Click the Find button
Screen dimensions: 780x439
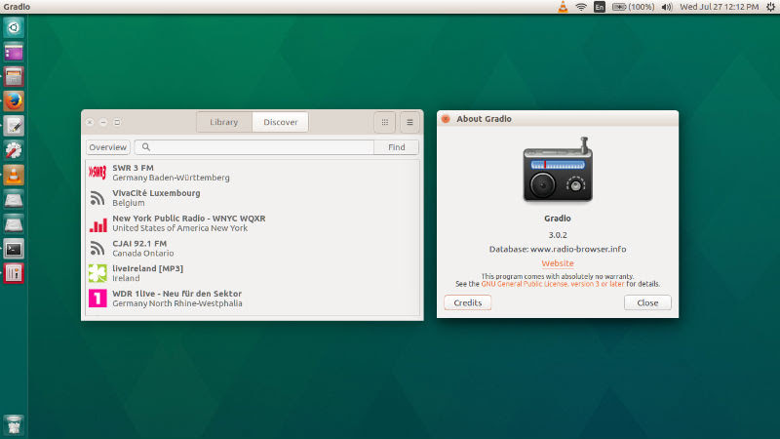(397, 147)
